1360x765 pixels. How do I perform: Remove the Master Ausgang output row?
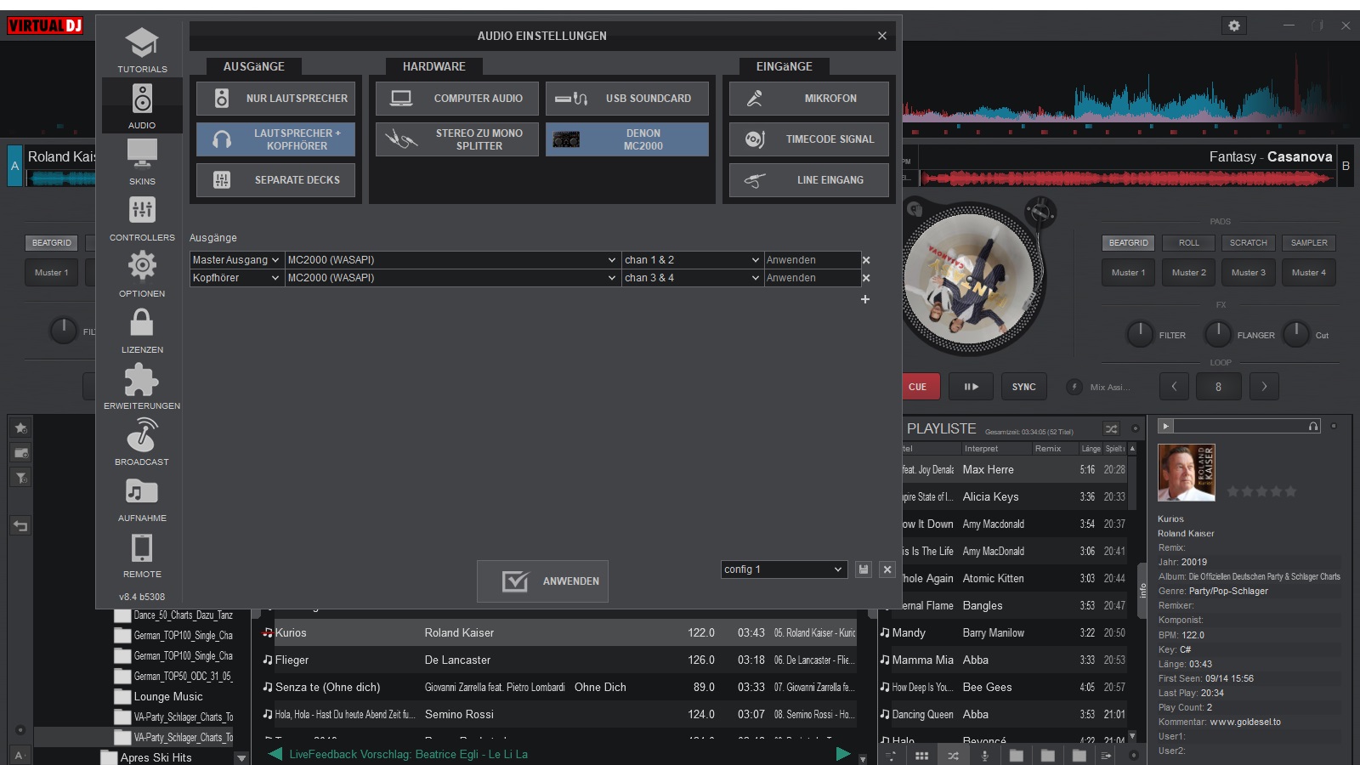click(866, 260)
